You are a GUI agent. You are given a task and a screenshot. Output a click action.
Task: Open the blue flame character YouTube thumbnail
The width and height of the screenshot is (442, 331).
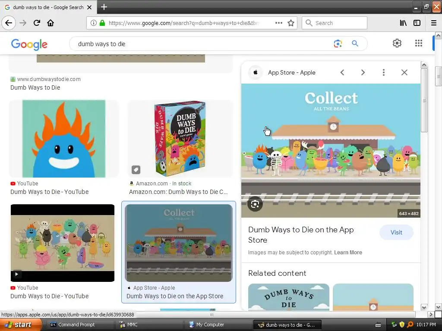64,139
